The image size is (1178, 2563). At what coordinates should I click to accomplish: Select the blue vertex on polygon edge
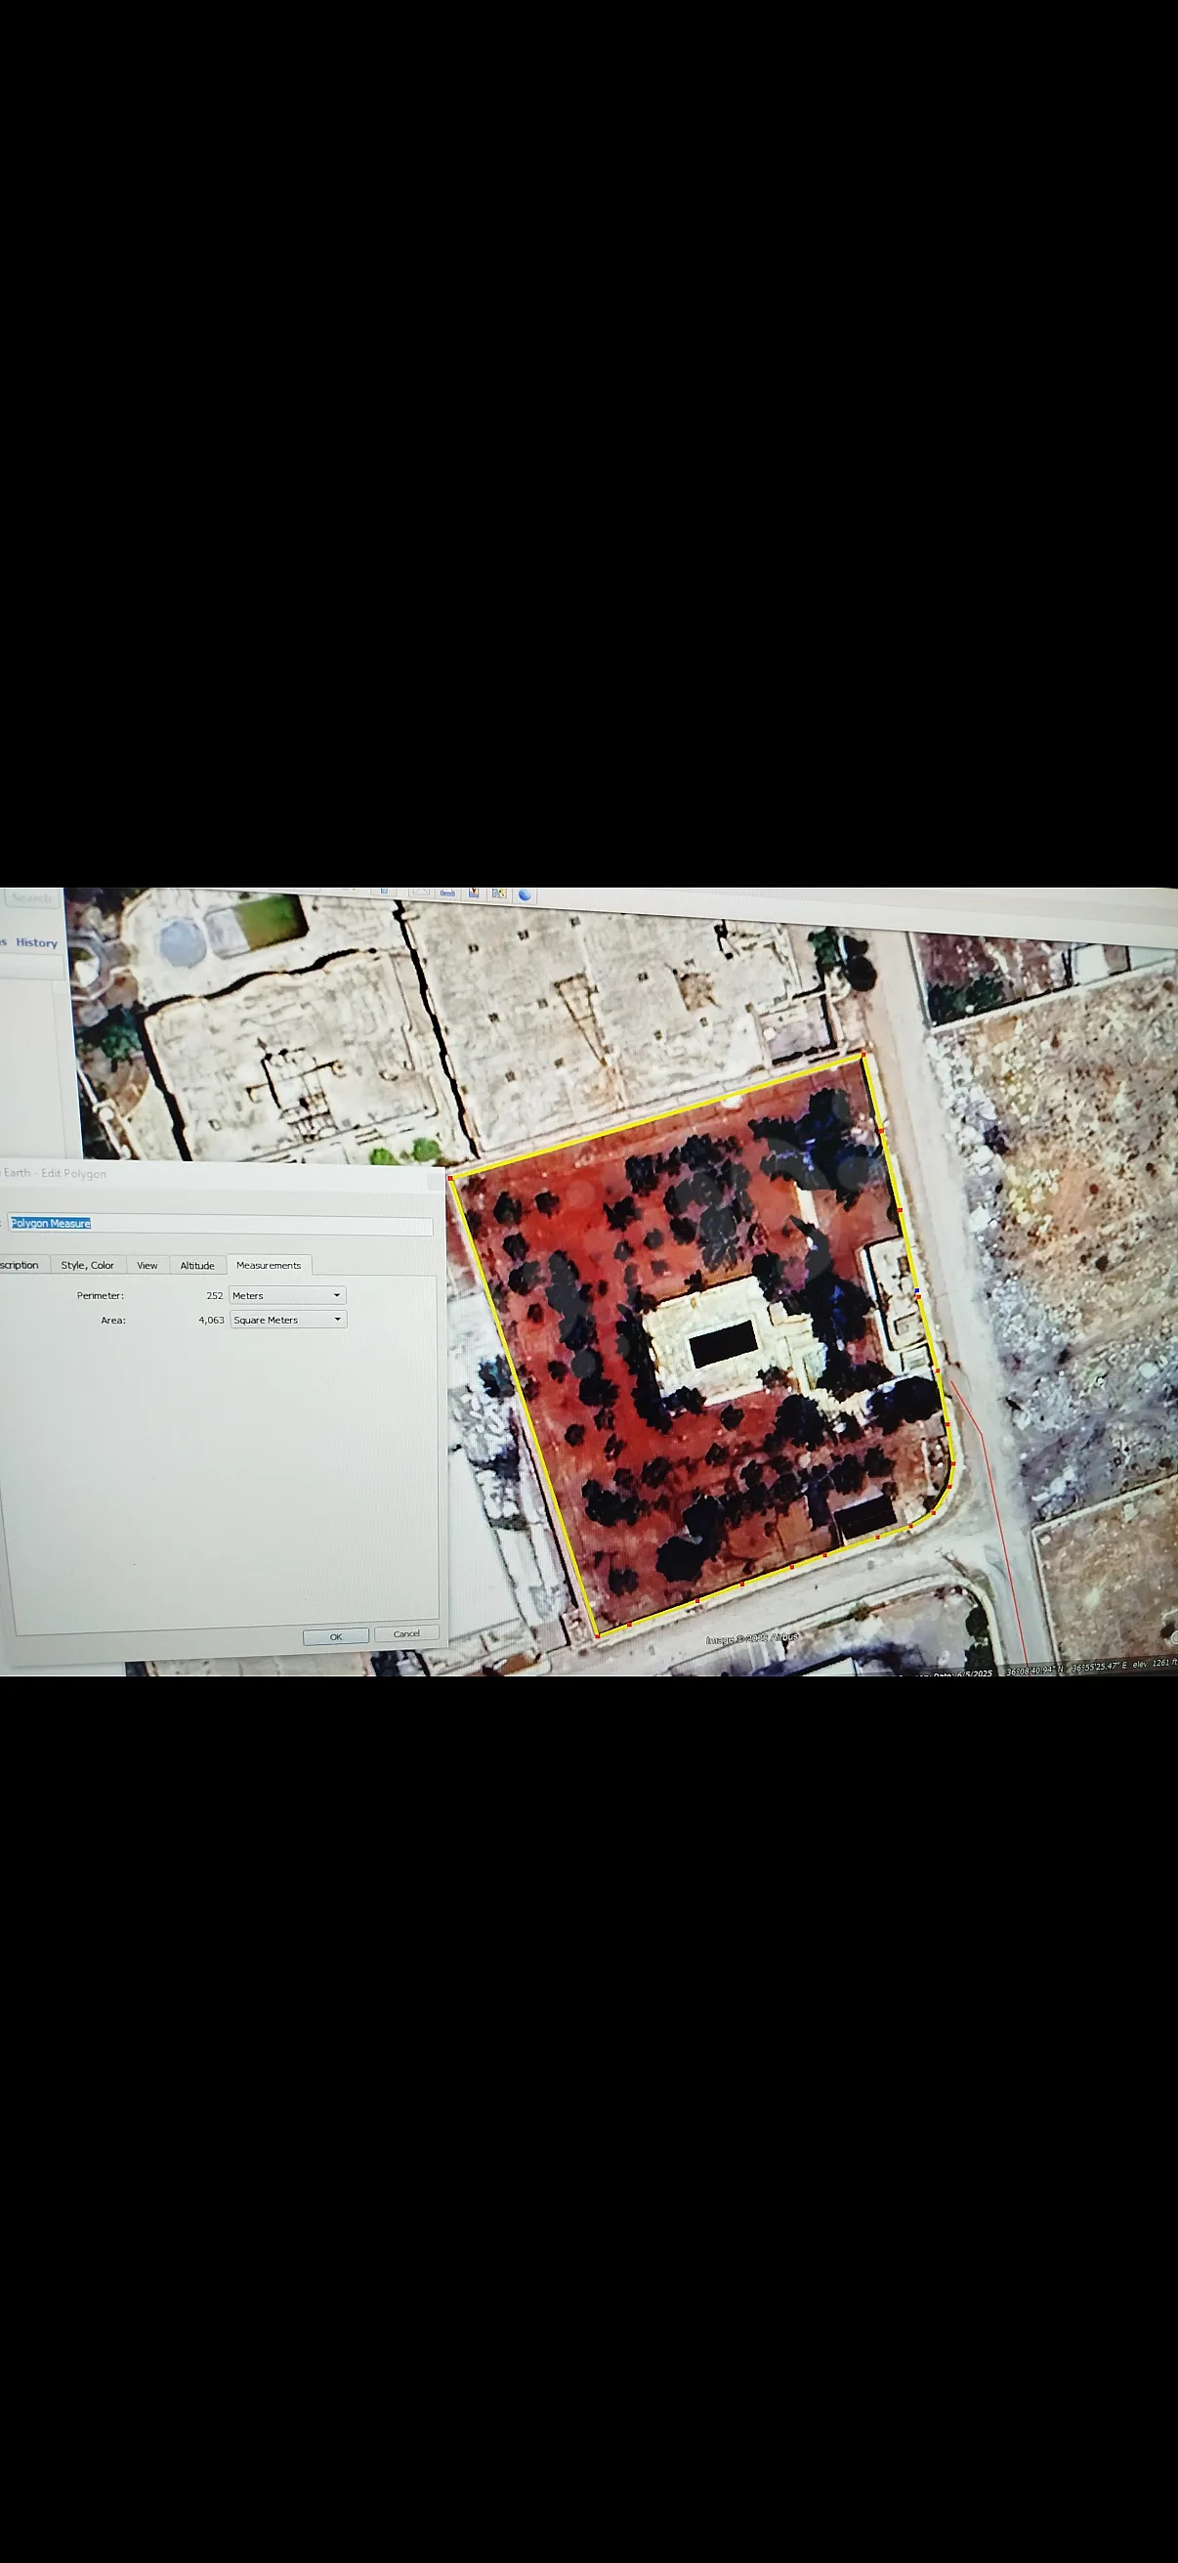[916, 1291]
